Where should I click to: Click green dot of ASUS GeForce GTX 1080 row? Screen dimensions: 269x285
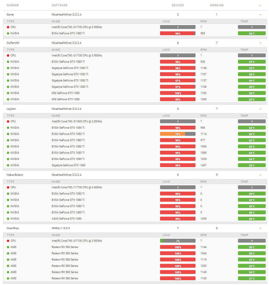[8, 219]
